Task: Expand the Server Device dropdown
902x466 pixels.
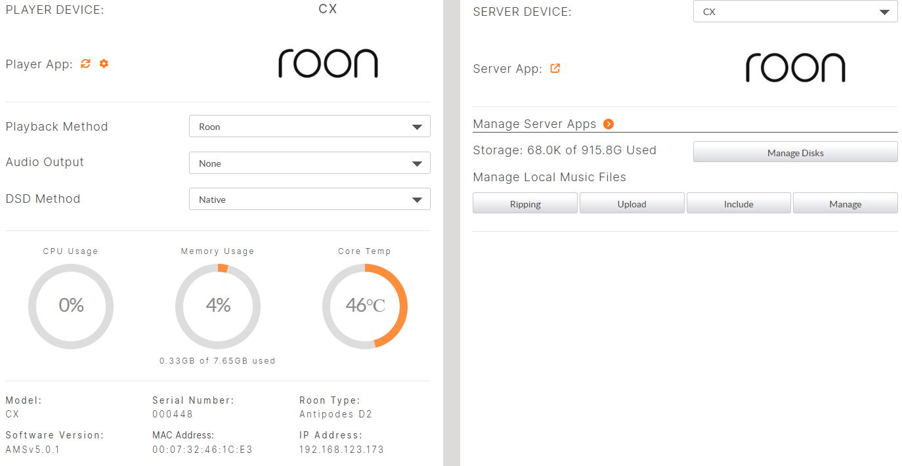Action: pos(795,12)
